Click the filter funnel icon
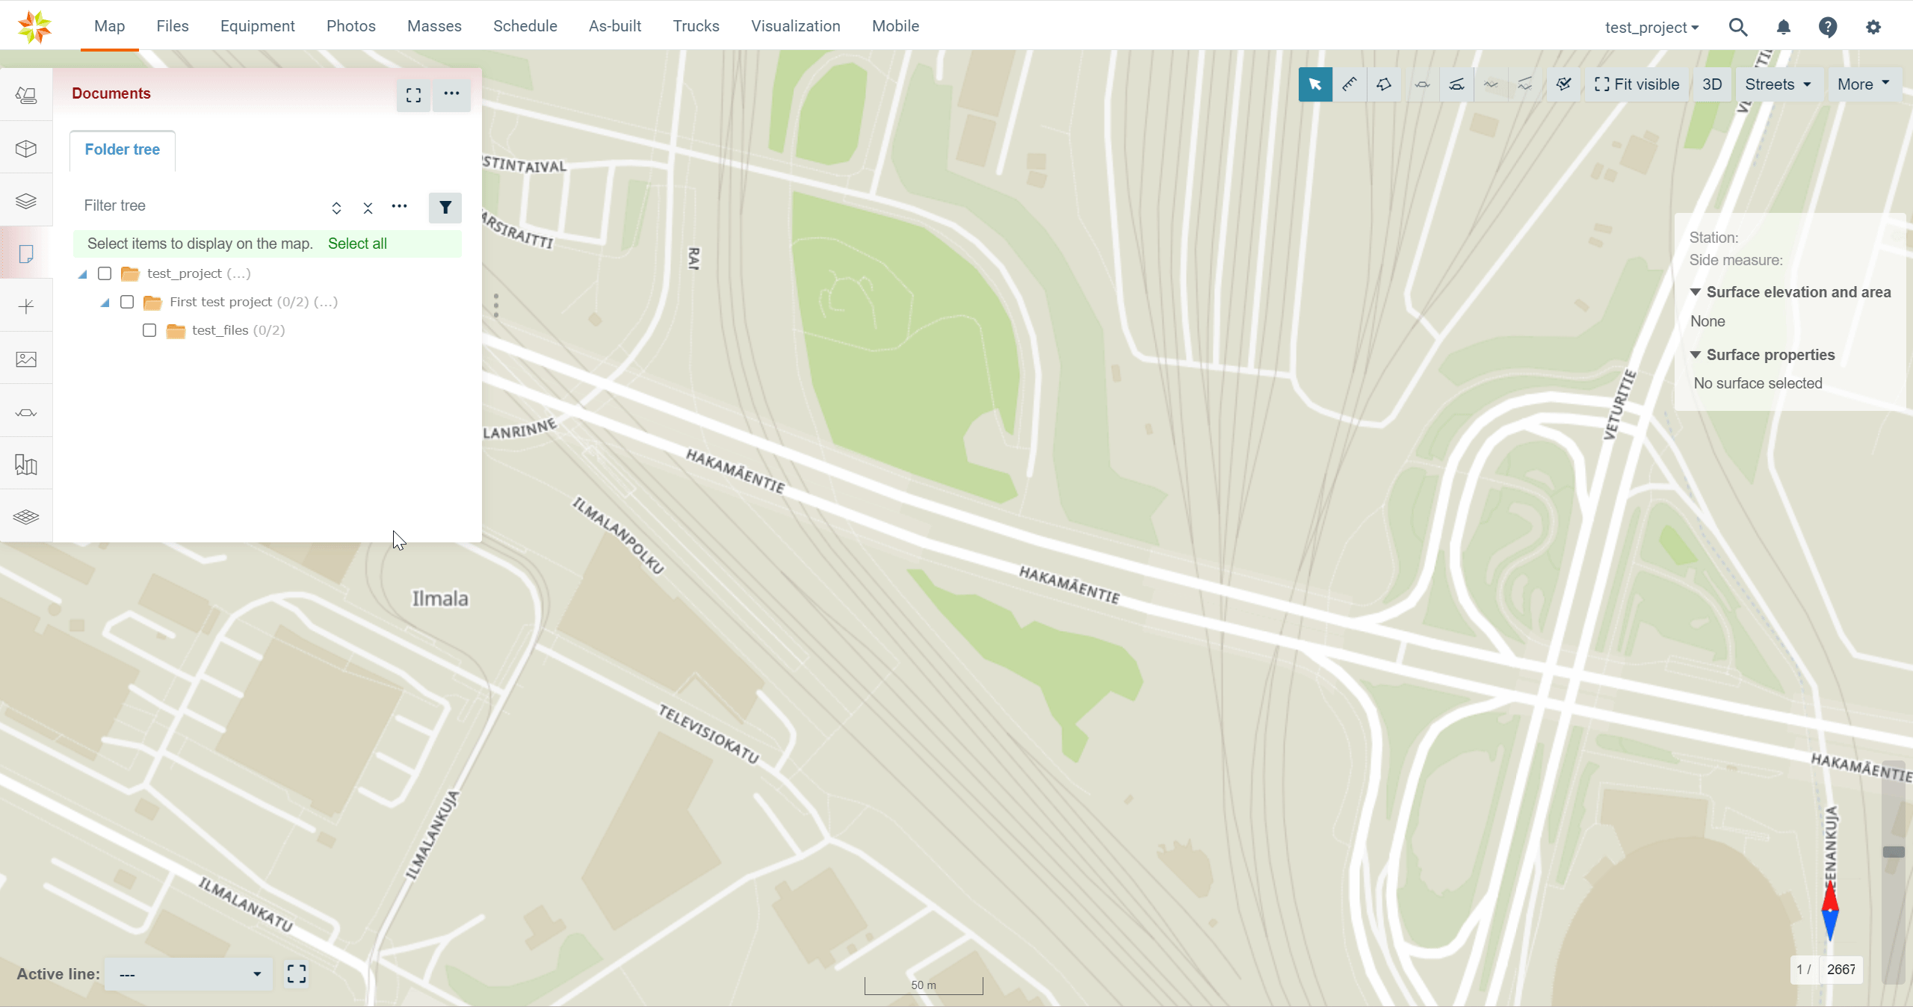The image size is (1913, 1007). click(x=445, y=208)
